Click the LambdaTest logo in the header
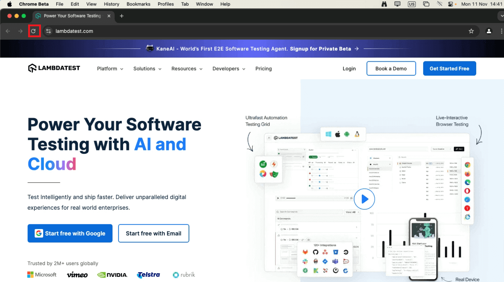Viewport: 504px width, 282px height. point(54,68)
